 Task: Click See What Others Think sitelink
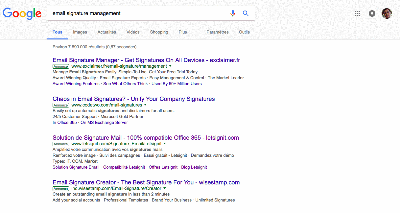click(x=126, y=84)
